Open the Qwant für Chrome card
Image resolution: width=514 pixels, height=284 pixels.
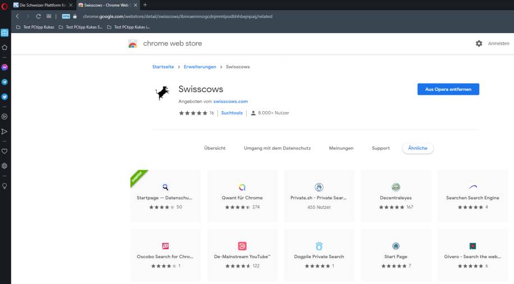[x=242, y=195]
